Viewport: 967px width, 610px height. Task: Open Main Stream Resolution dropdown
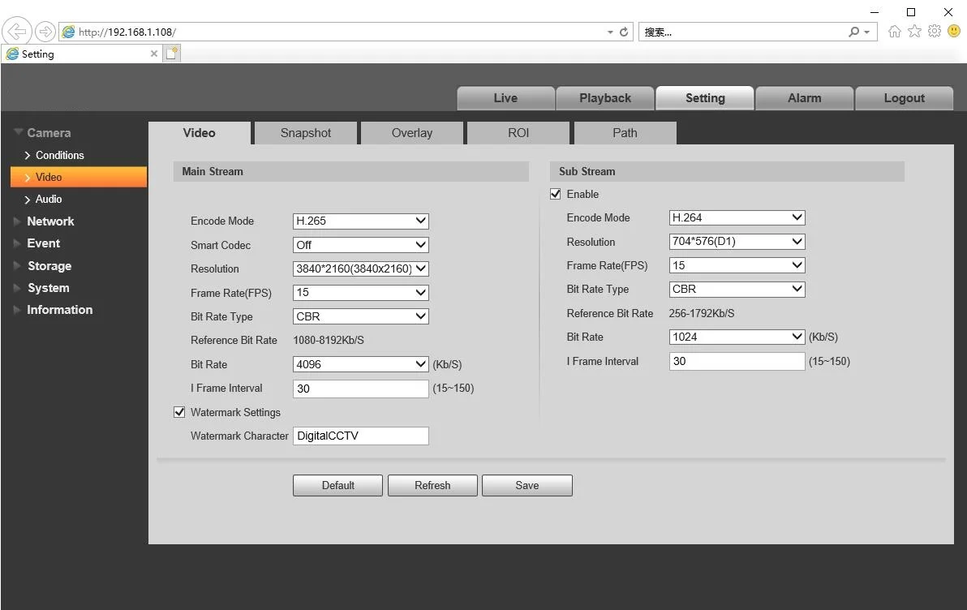pyautogui.click(x=361, y=269)
